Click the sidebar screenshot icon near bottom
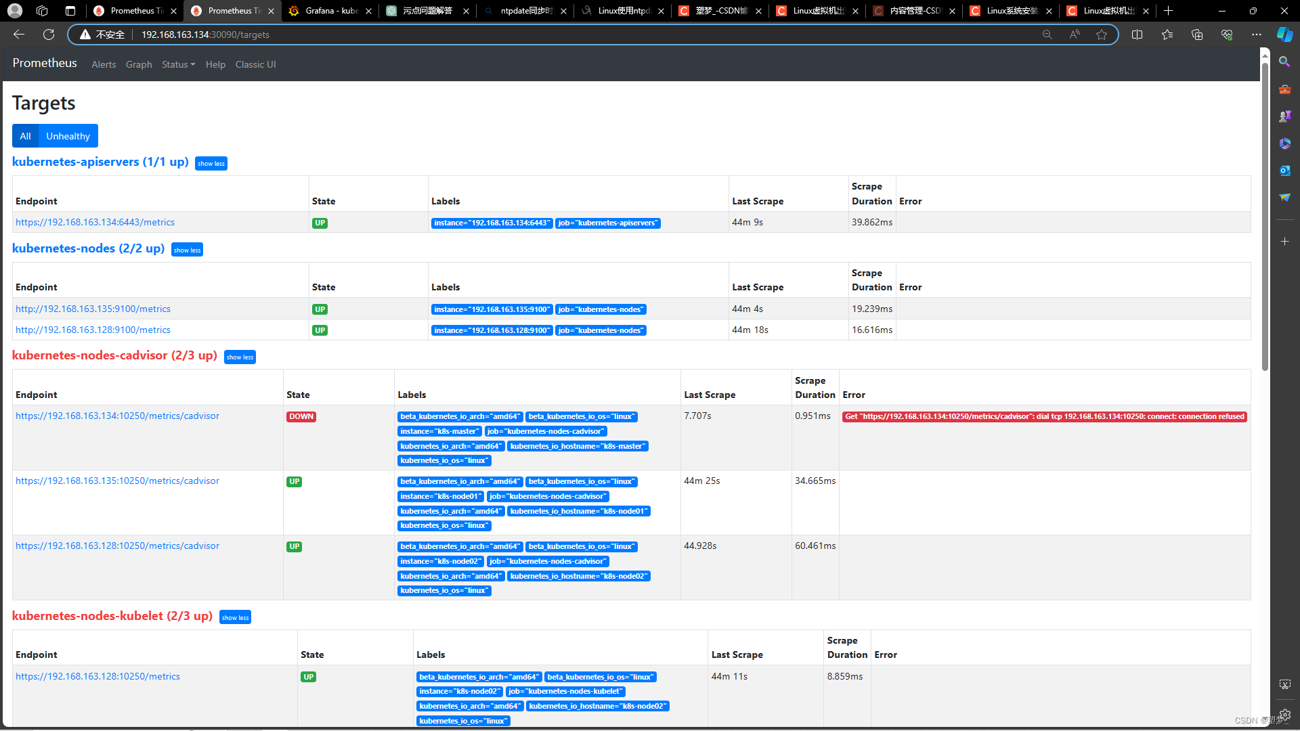Image resolution: width=1300 pixels, height=731 pixels. [x=1284, y=684]
